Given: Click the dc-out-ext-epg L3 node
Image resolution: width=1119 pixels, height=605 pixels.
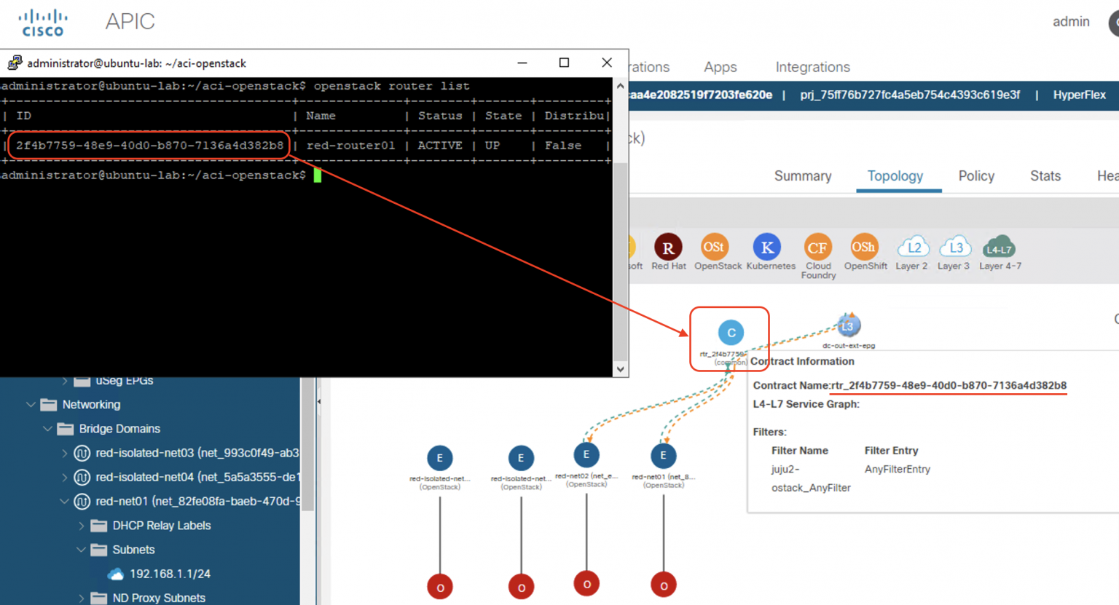Looking at the screenshot, I should click(847, 325).
